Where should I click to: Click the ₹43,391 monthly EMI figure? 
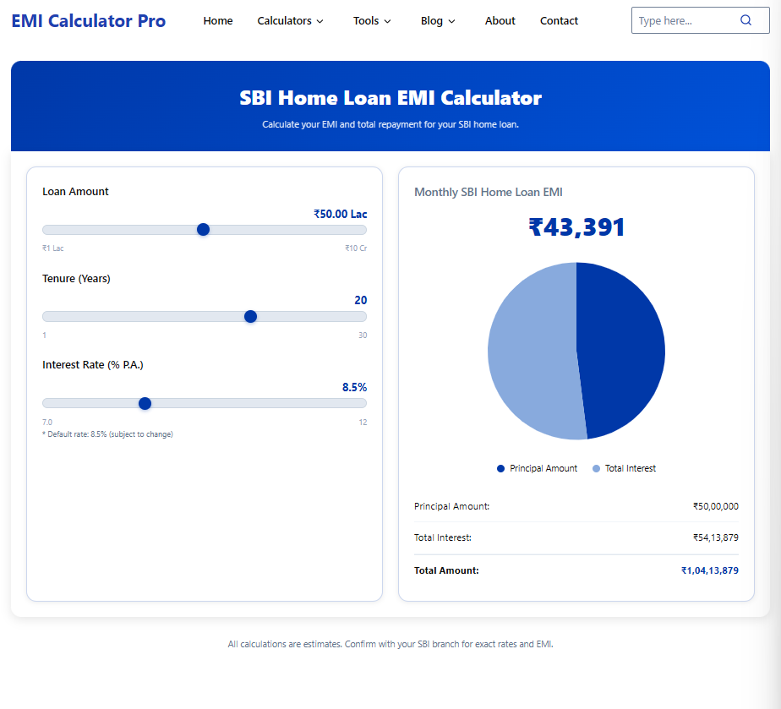[x=577, y=226]
